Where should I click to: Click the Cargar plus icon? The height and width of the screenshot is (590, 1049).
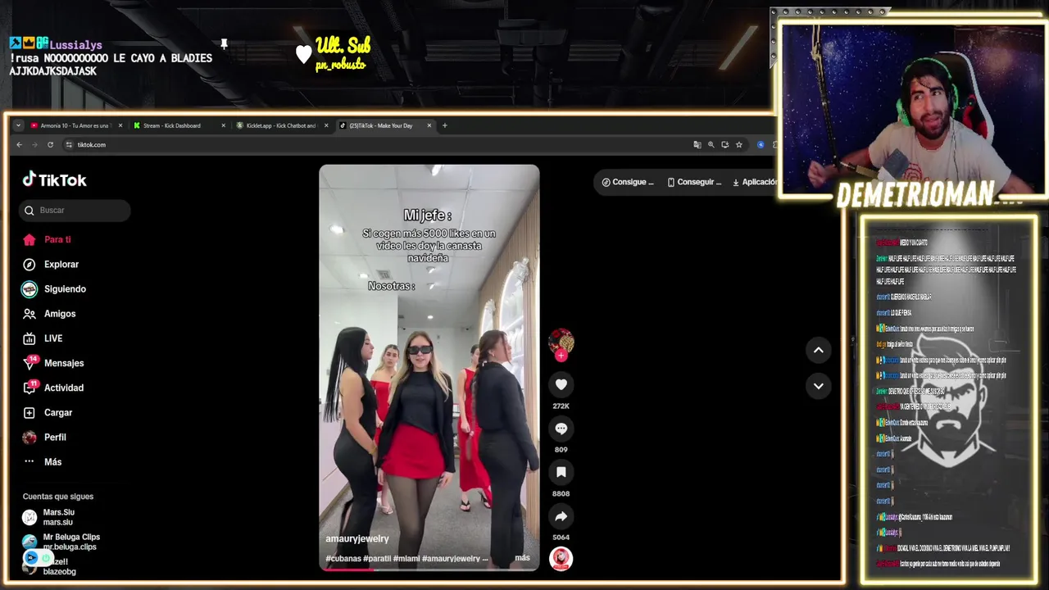30,412
